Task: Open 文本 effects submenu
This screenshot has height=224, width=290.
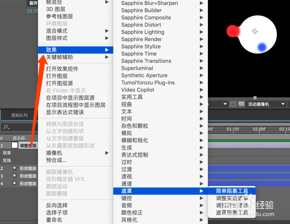Action: point(161,111)
